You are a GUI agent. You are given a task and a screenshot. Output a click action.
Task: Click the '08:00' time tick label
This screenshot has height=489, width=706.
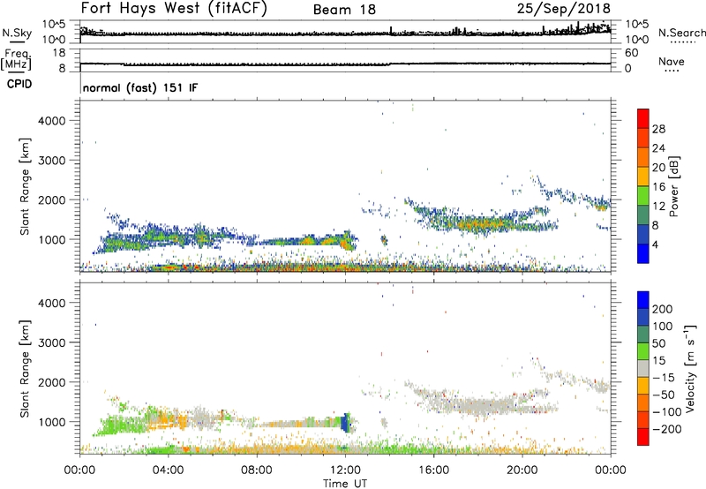pyautogui.click(x=257, y=470)
